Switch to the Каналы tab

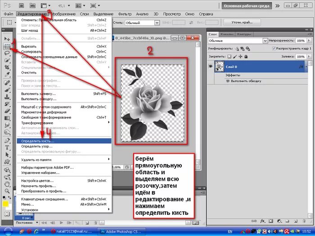227,34
